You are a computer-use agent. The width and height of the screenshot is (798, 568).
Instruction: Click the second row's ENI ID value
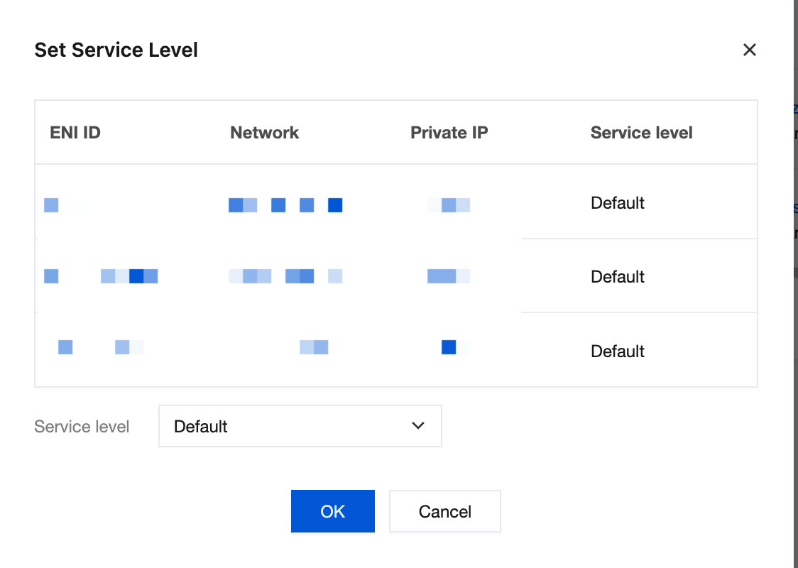(x=101, y=276)
